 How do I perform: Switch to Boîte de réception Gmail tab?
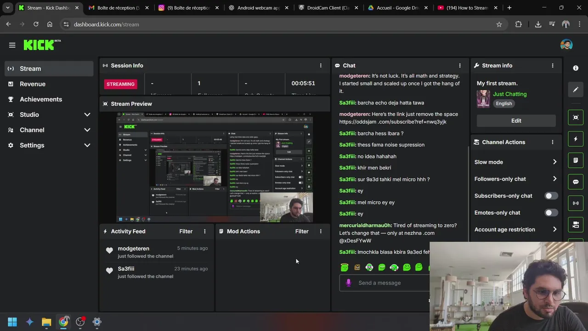(119, 8)
